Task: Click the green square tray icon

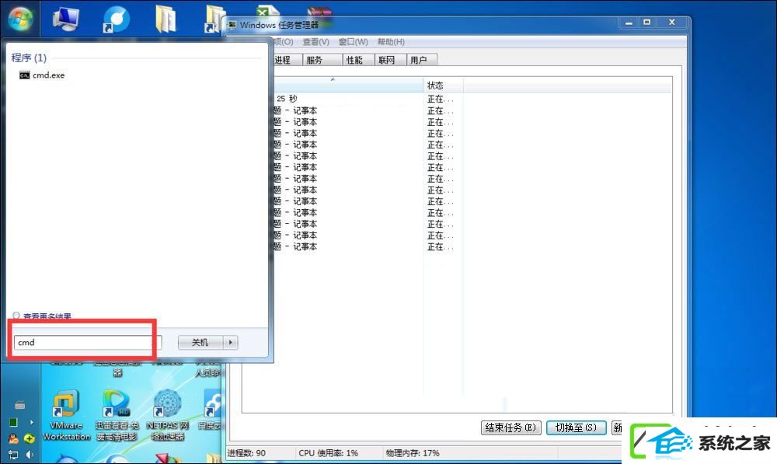Action: pos(13,422)
